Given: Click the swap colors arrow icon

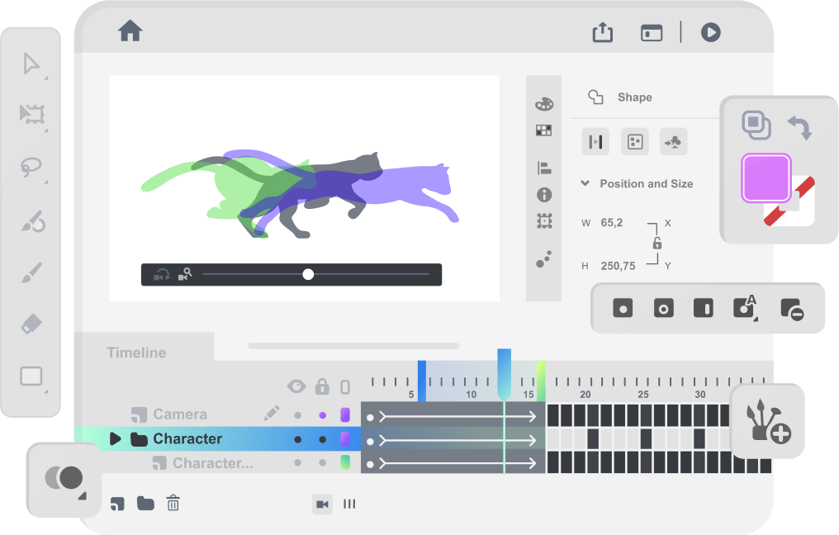Looking at the screenshot, I should (799, 127).
